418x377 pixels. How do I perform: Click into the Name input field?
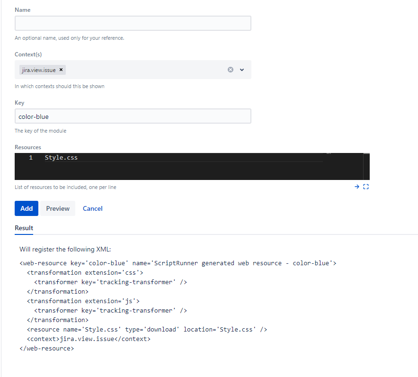[x=133, y=23]
